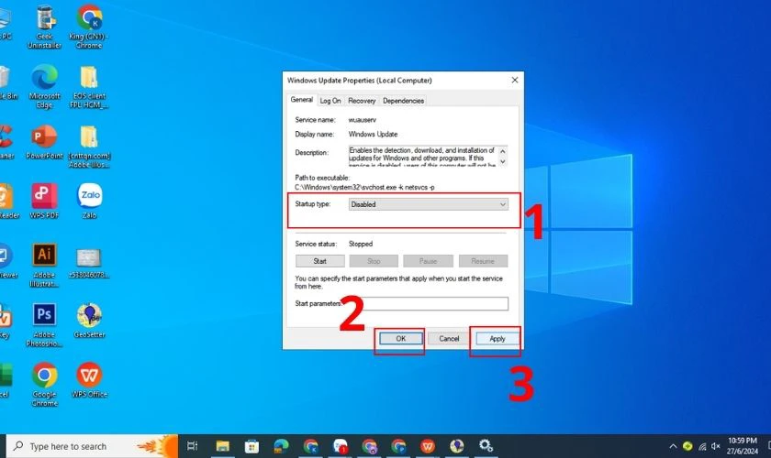The width and height of the screenshot is (771, 458).
Task: Click the Apply button
Action: (x=497, y=339)
